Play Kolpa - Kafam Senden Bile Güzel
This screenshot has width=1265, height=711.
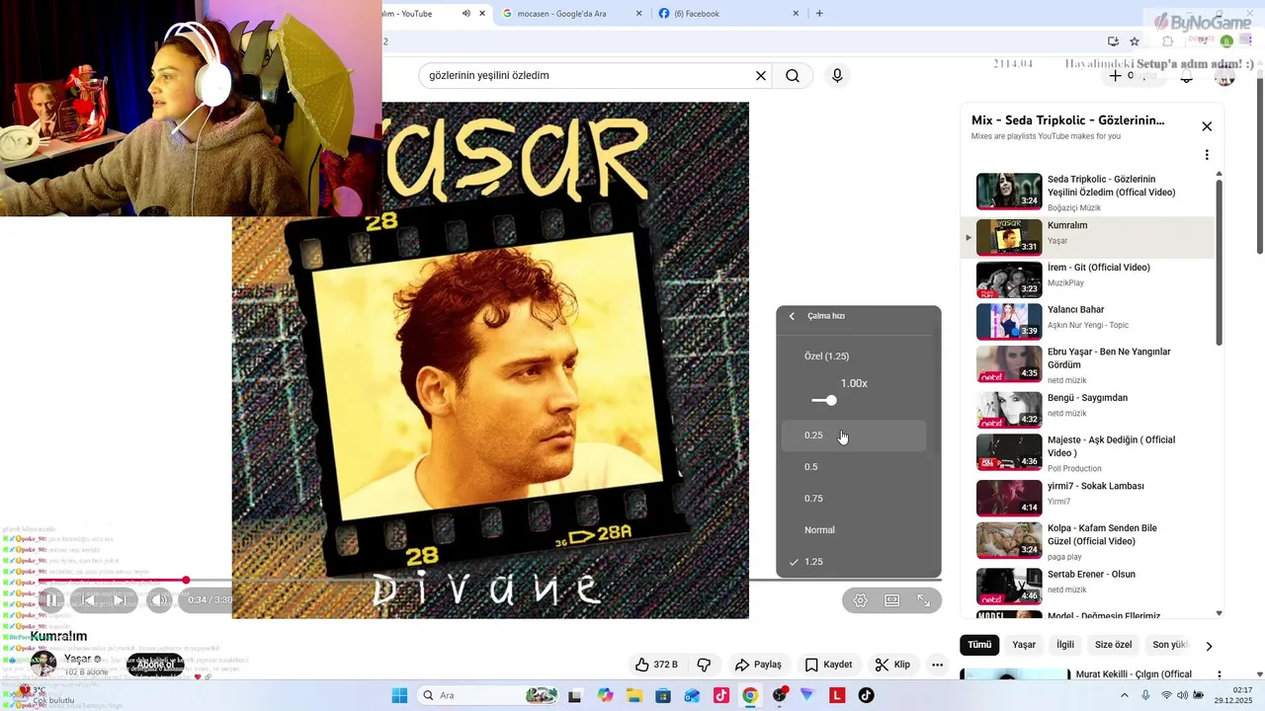click(1087, 540)
